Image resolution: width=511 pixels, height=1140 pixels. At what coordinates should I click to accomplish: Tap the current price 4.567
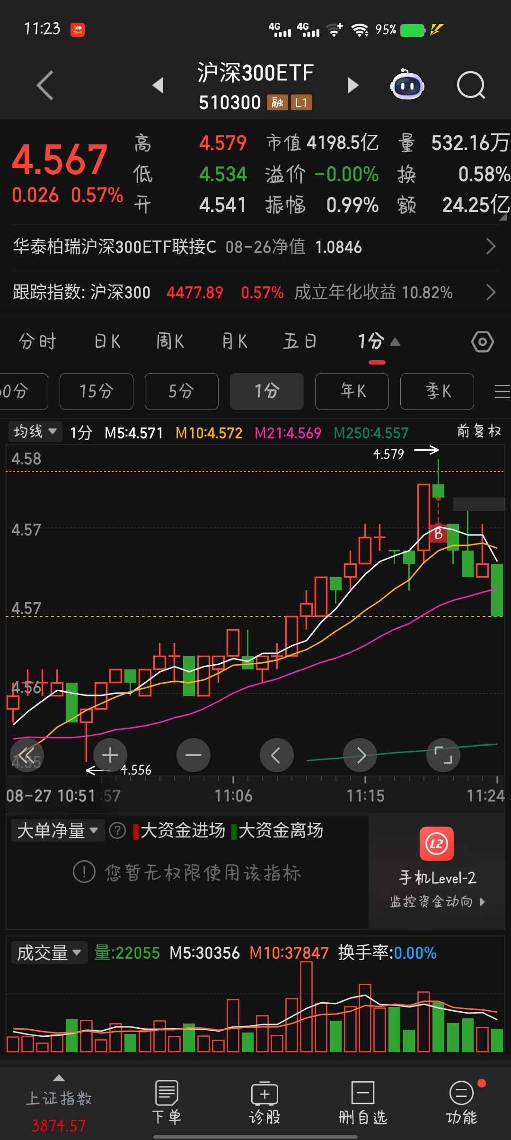click(60, 160)
